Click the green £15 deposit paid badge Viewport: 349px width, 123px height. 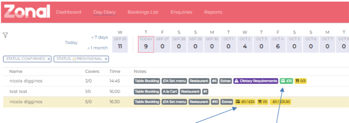pyautogui.click(x=287, y=81)
